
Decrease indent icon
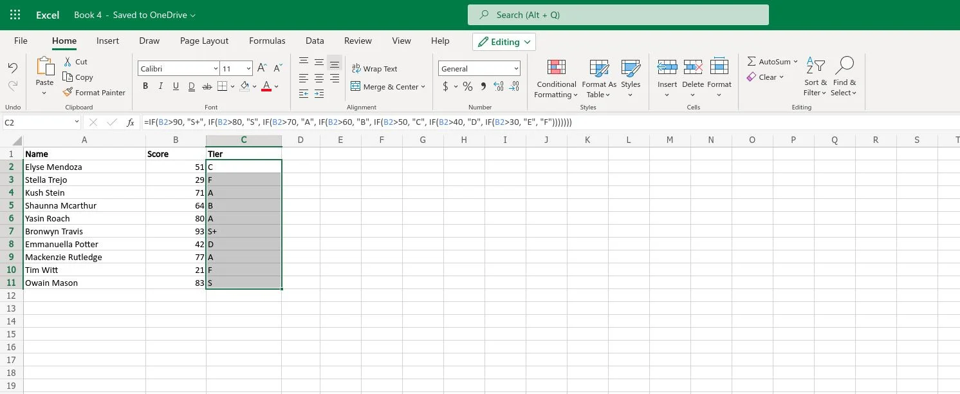[304, 94]
